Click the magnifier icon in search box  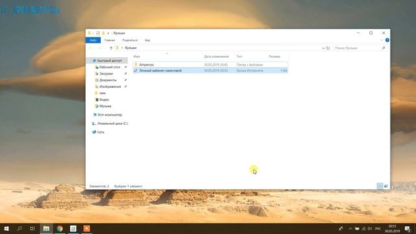click(383, 48)
